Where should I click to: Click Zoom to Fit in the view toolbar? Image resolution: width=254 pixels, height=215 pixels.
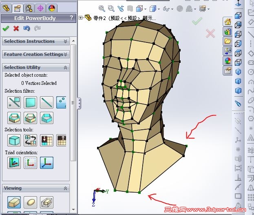coord(102,9)
